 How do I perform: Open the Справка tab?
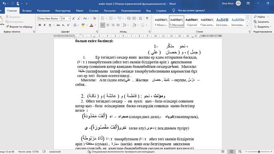coord(161,11)
